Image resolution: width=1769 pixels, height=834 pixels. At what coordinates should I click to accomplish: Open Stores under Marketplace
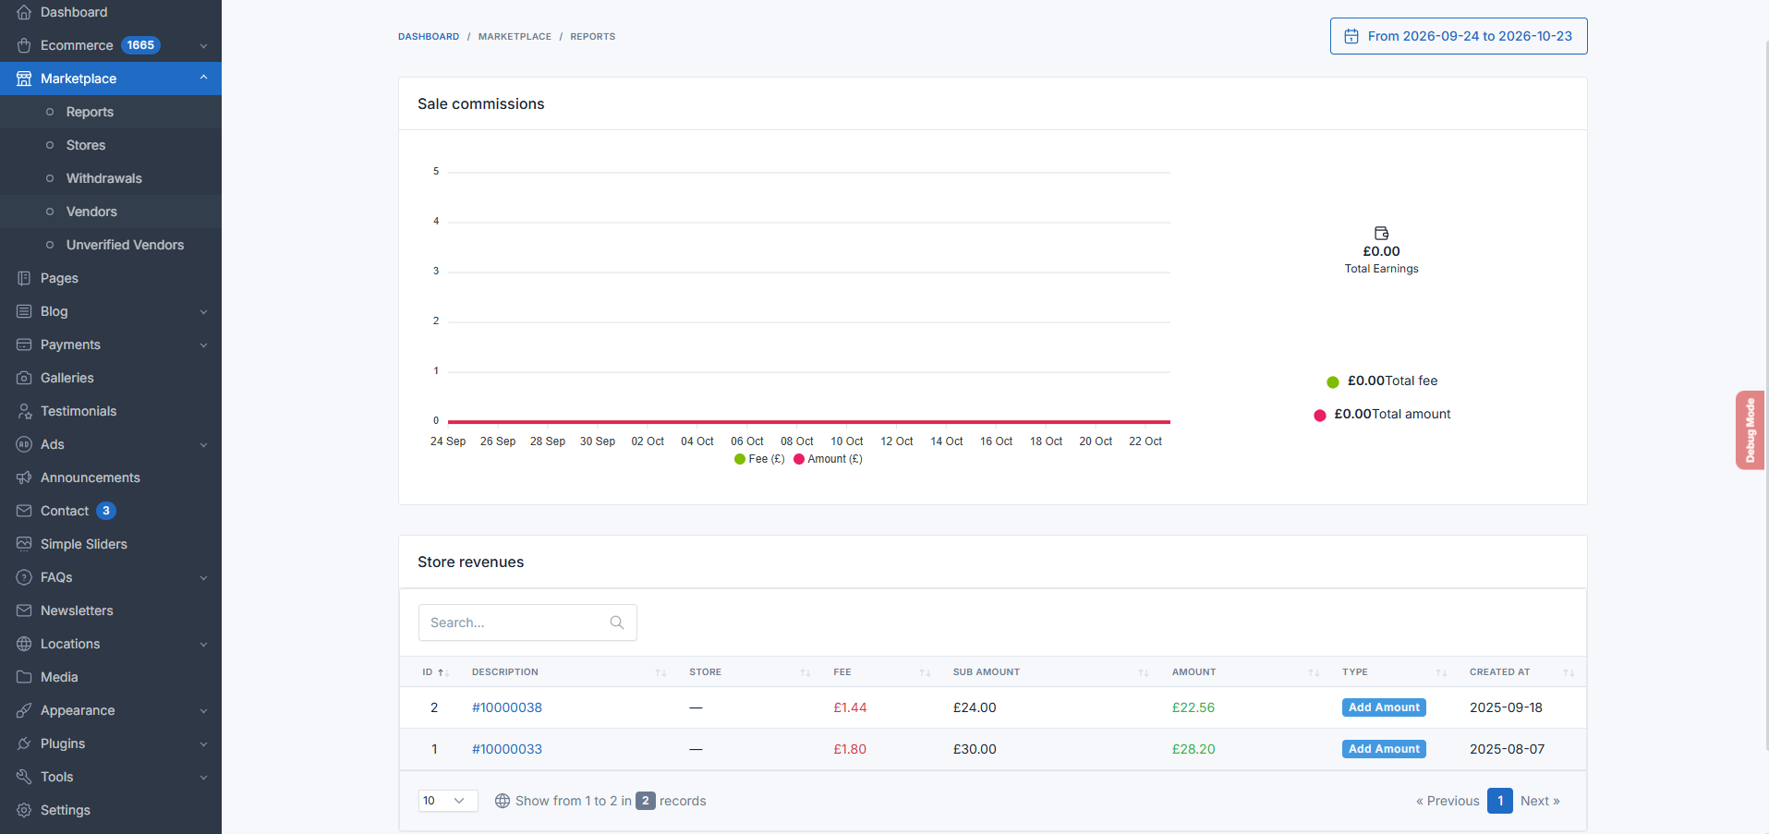tap(111, 145)
